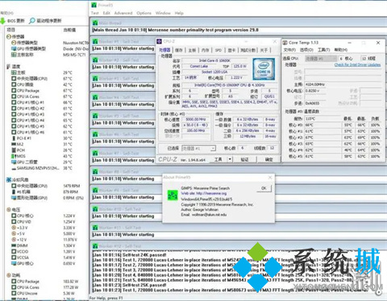Click the green Prime95 logo in About dialog

pyautogui.click(x=173, y=195)
